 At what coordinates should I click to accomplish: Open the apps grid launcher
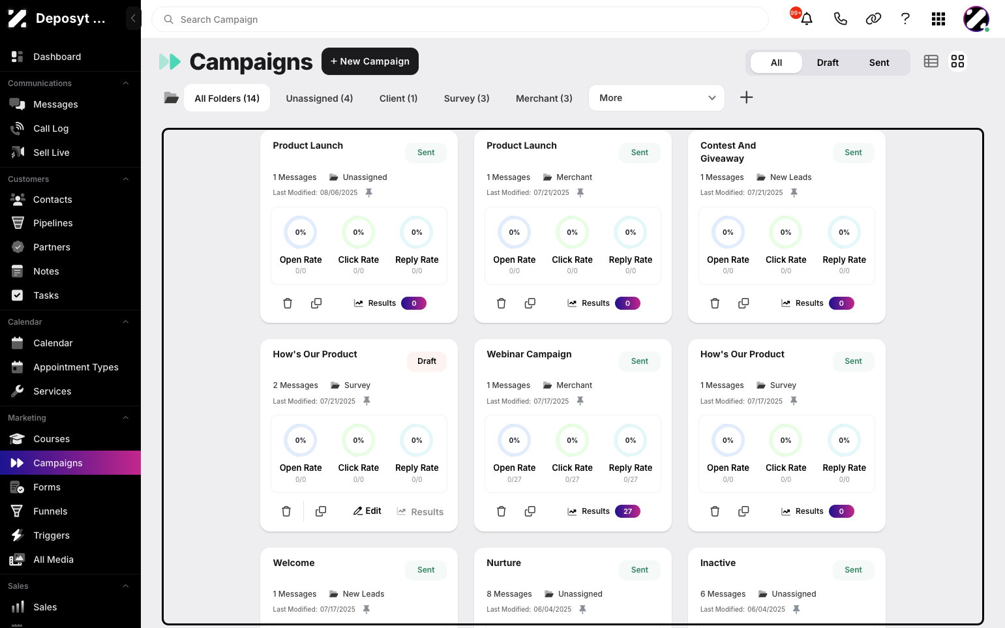(938, 19)
